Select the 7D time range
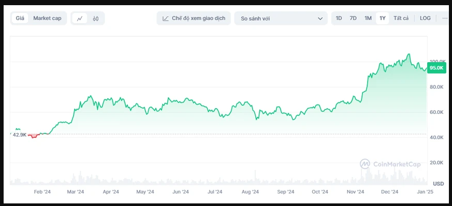Screen dimensions: 452x206 353,19
